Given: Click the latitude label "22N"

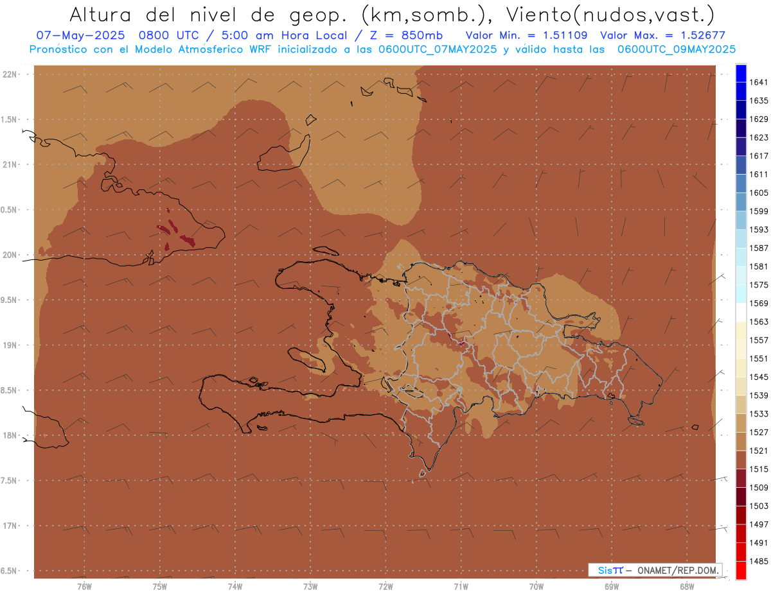Looking at the screenshot, I should click(10, 74).
